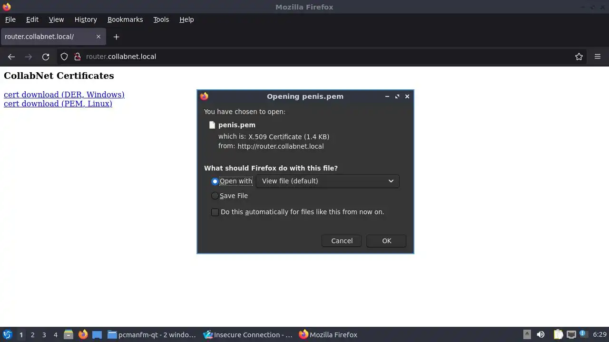Click the cert download (DER, Windows) link
This screenshot has height=342, width=609.
click(64, 95)
